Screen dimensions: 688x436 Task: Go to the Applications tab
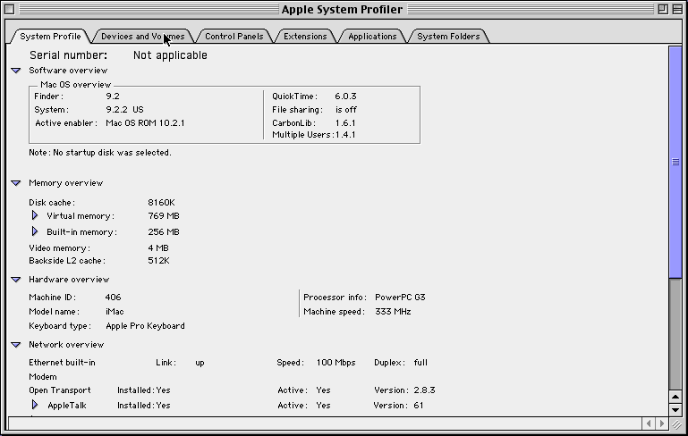(372, 37)
